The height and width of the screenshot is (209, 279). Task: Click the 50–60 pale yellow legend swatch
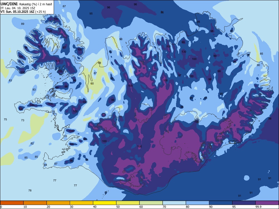pyautogui.click(x=128, y=203)
